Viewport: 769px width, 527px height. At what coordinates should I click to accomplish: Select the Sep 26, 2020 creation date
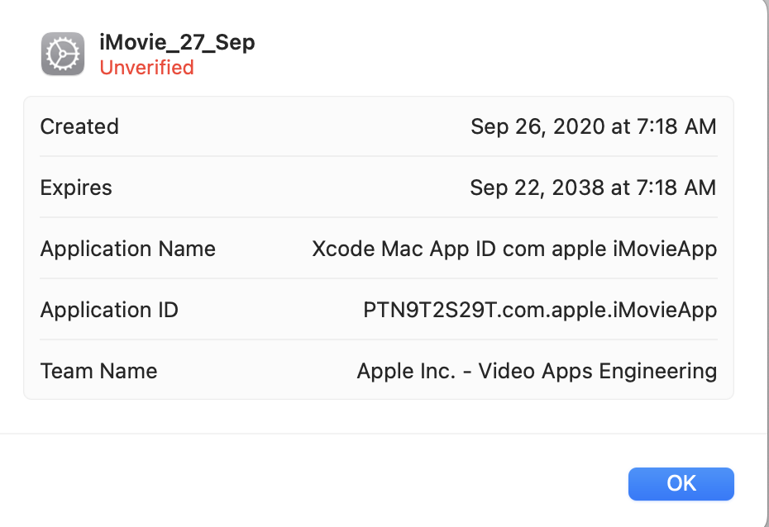tap(526, 126)
